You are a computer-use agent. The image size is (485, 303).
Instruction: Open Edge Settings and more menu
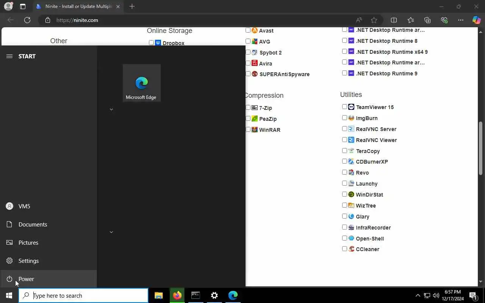[x=461, y=20]
